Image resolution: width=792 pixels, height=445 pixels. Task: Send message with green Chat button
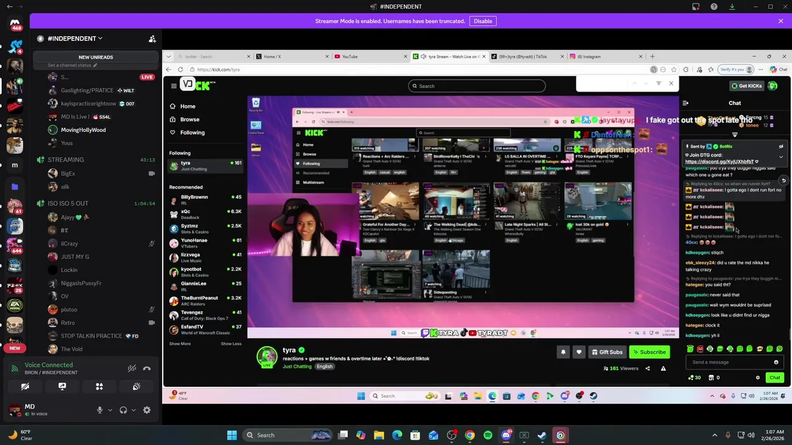point(775,378)
